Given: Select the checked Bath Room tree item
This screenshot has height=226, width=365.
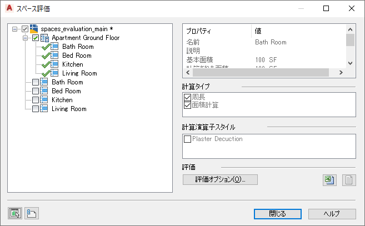Looking at the screenshot, I should [x=77, y=47].
